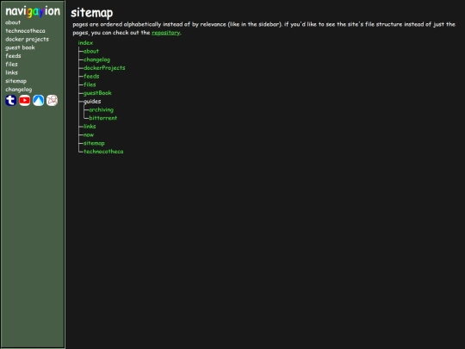Open links in the sitemap tree
Image resolution: width=465 pixels, height=349 pixels.
pos(90,126)
